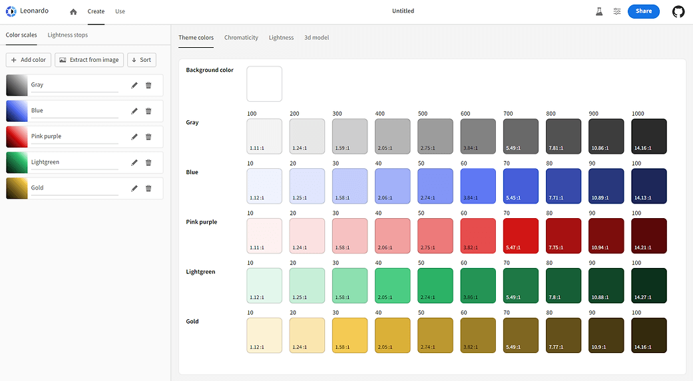Open the GitHub repository icon

[678, 11]
